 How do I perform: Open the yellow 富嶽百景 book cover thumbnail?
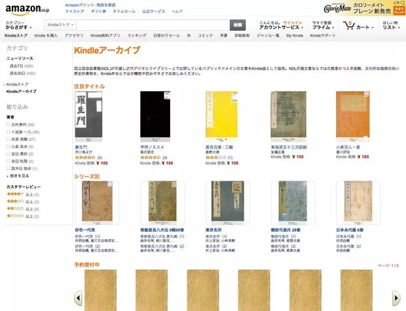click(221, 115)
